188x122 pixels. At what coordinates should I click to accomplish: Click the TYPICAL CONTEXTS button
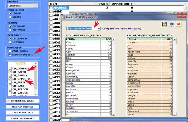tap(23, 113)
